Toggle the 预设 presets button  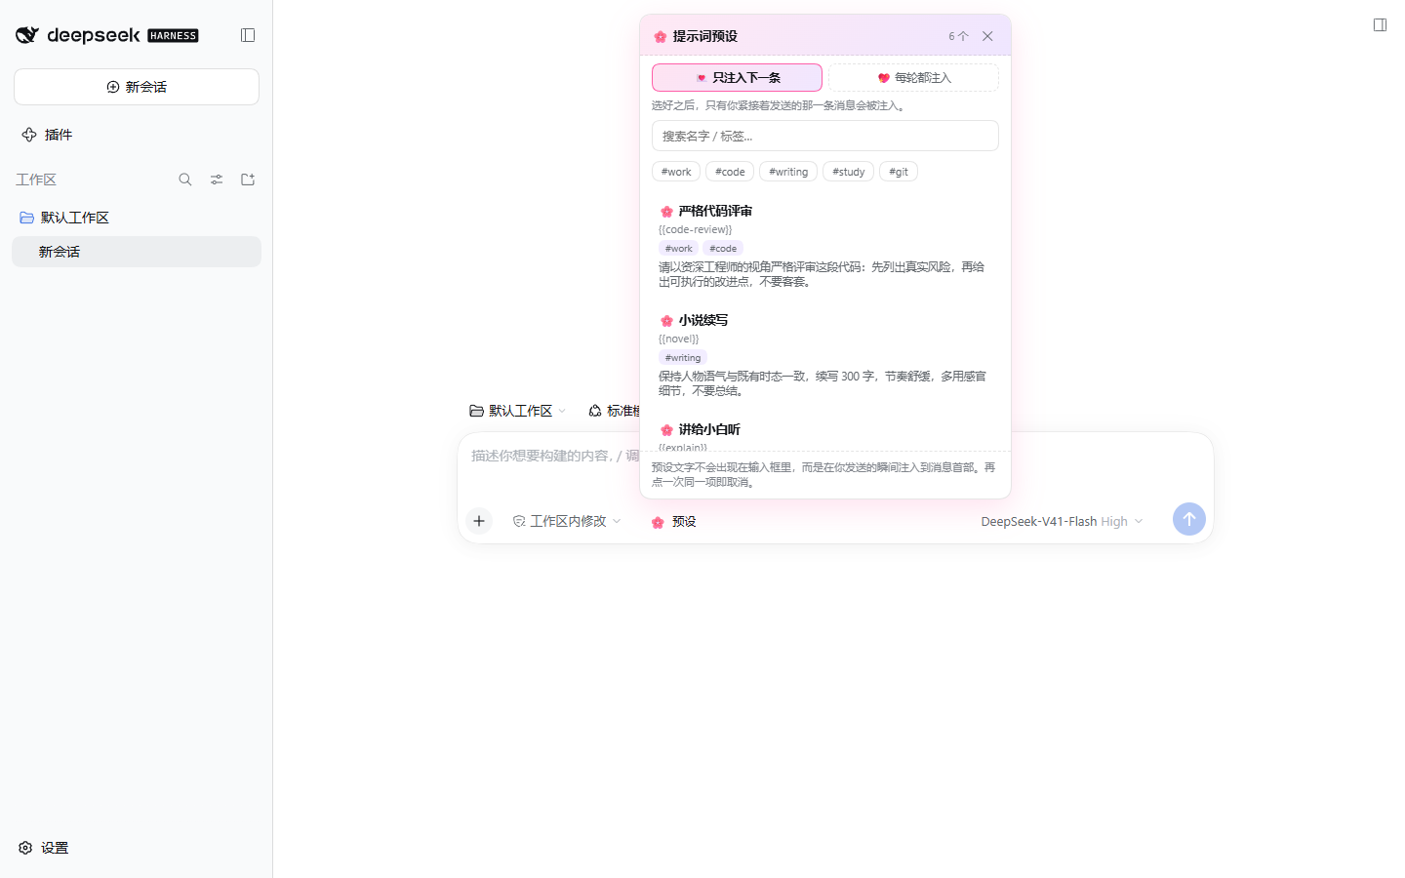(x=673, y=522)
